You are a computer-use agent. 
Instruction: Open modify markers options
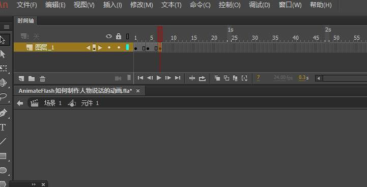[245, 78]
